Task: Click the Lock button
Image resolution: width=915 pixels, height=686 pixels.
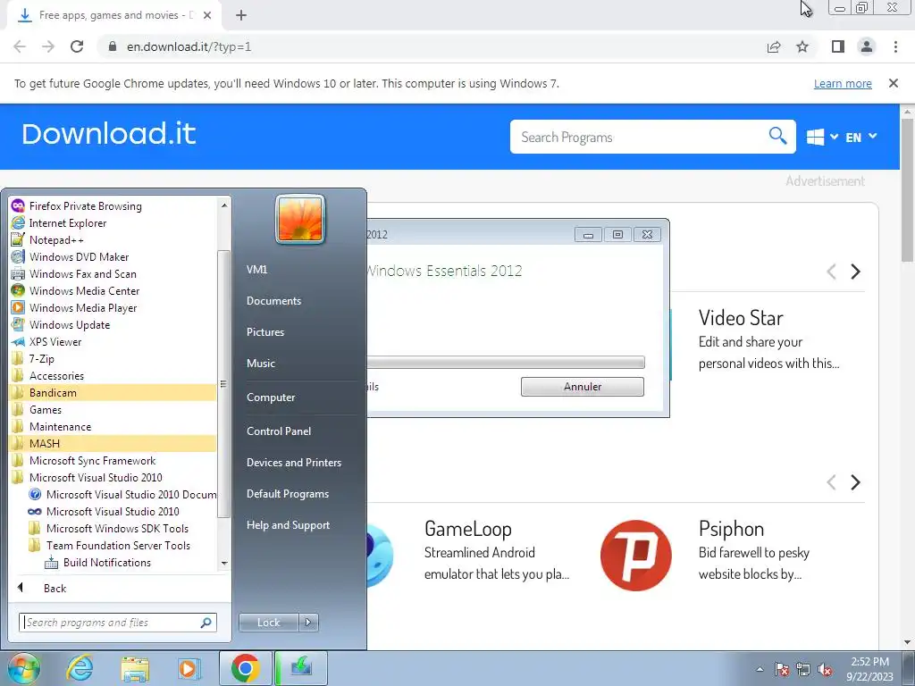Action: [269, 623]
